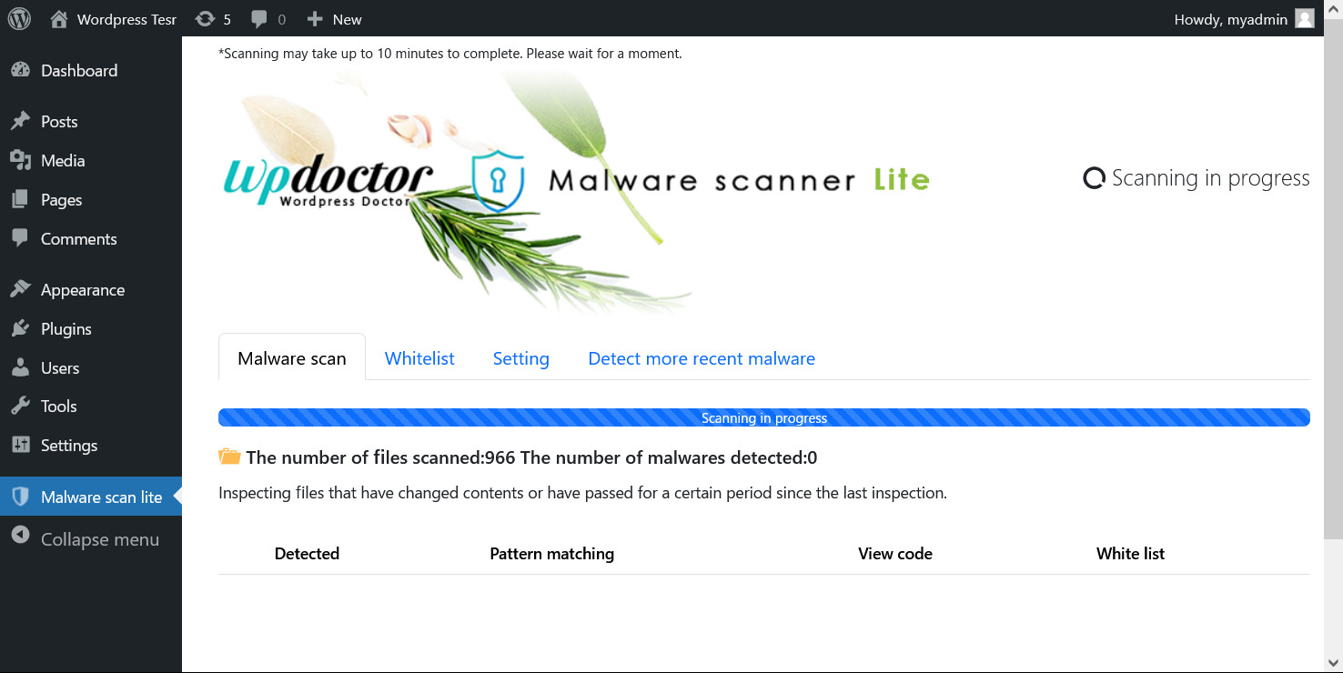This screenshot has width=1343, height=673.
Task: Click the scanning spinner icon
Action: pos(1094,178)
